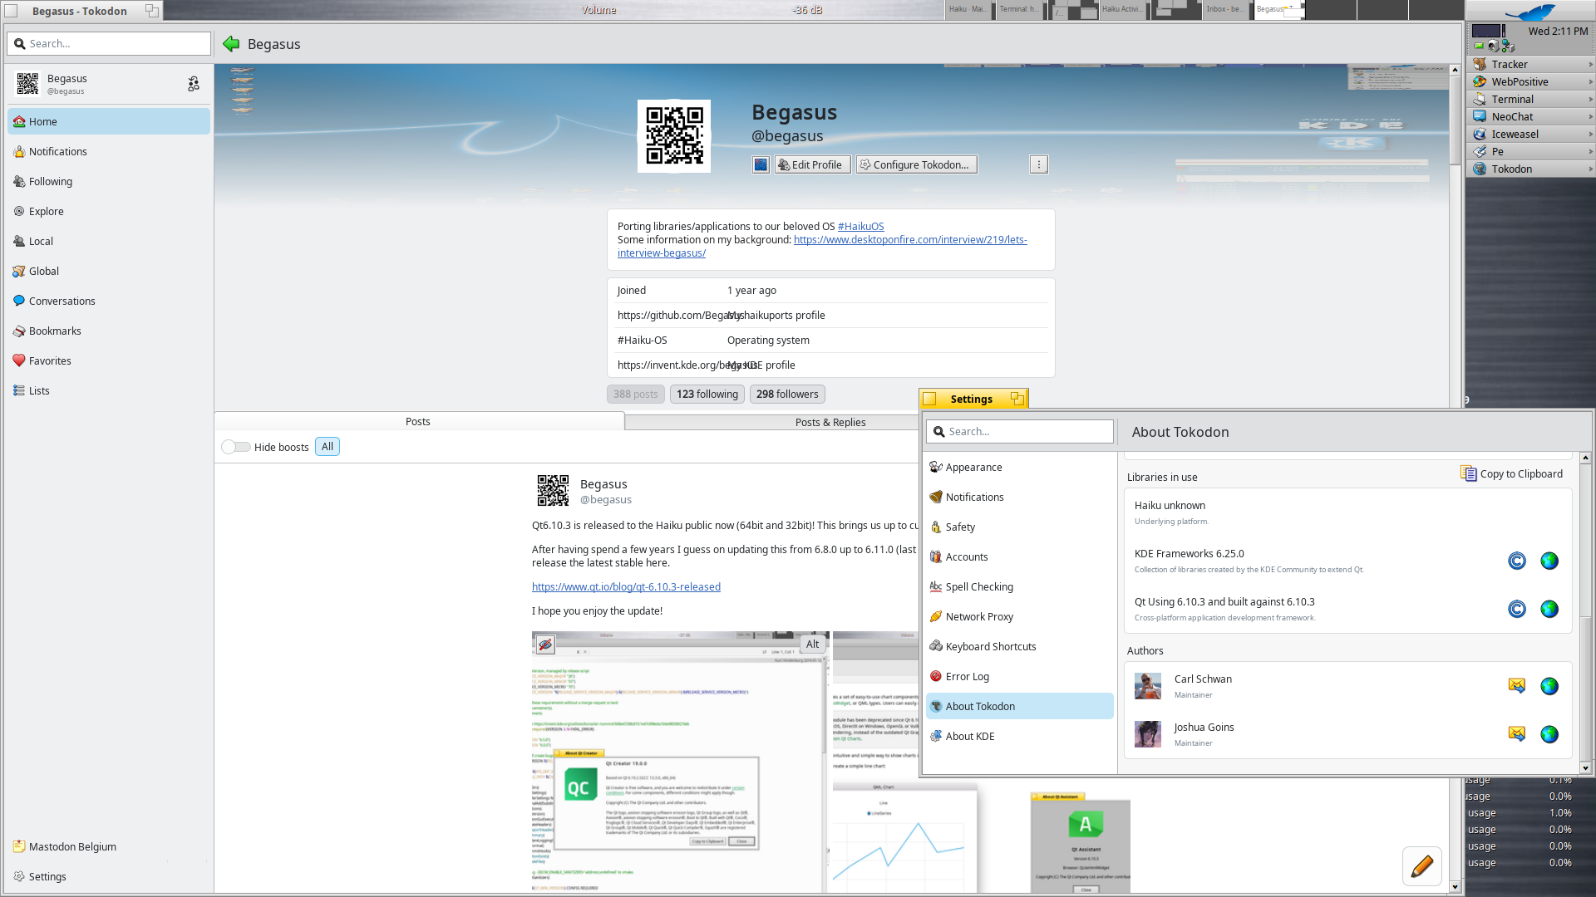Select the All filter chip

pyautogui.click(x=328, y=447)
